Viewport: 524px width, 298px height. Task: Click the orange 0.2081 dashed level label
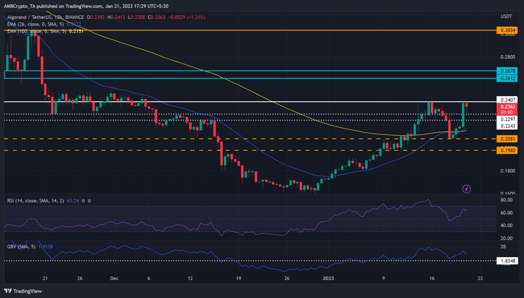tap(507, 139)
